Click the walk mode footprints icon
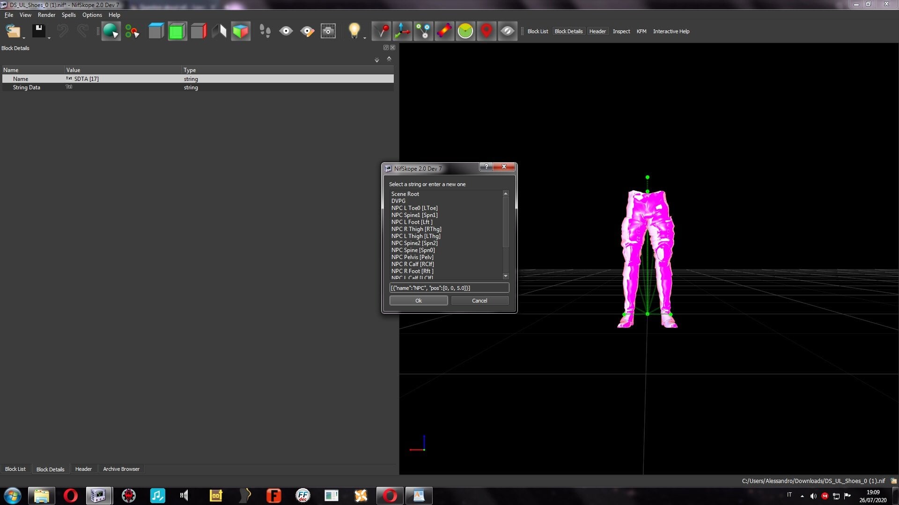899x505 pixels. pos(265,31)
